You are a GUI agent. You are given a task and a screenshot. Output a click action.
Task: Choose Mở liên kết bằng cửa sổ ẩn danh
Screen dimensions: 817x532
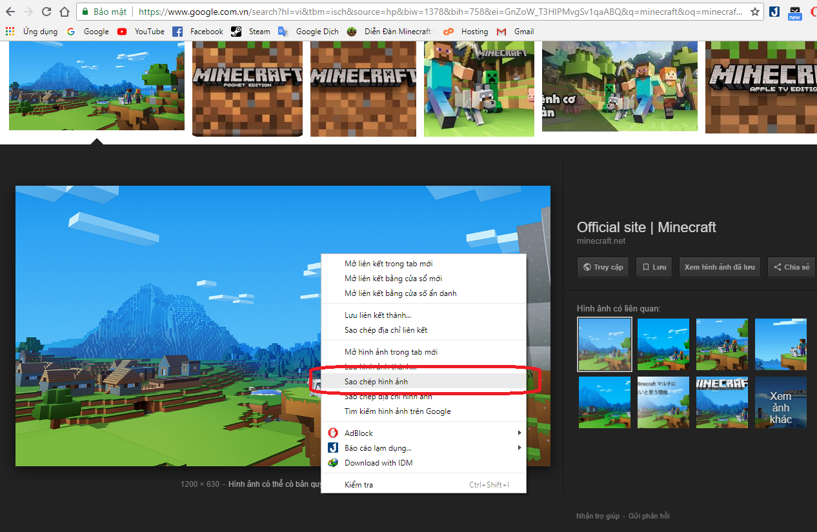pyautogui.click(x=423, y=293)
